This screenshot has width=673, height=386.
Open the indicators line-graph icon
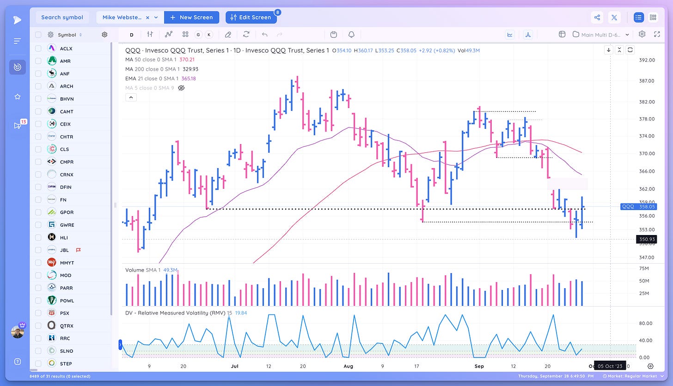169,34
